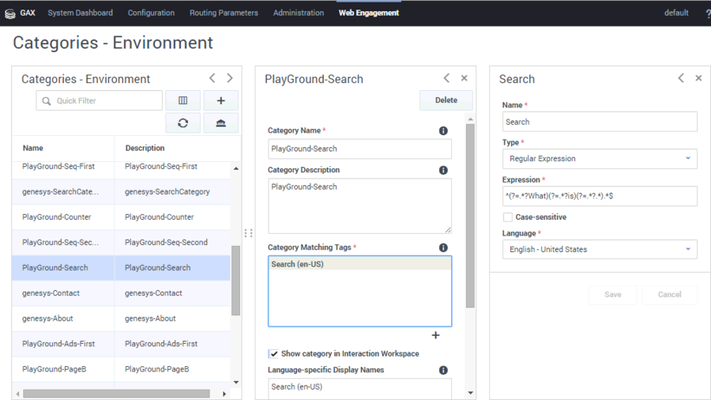The image size is (711, 400).
Task: Add a matching tag with plus icon
Action: [x=435, y=335]
